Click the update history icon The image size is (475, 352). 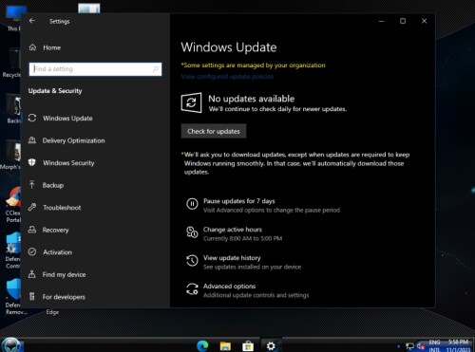192,261
